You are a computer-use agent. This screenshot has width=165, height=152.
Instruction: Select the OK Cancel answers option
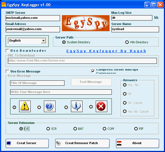(x=125, y=103)
